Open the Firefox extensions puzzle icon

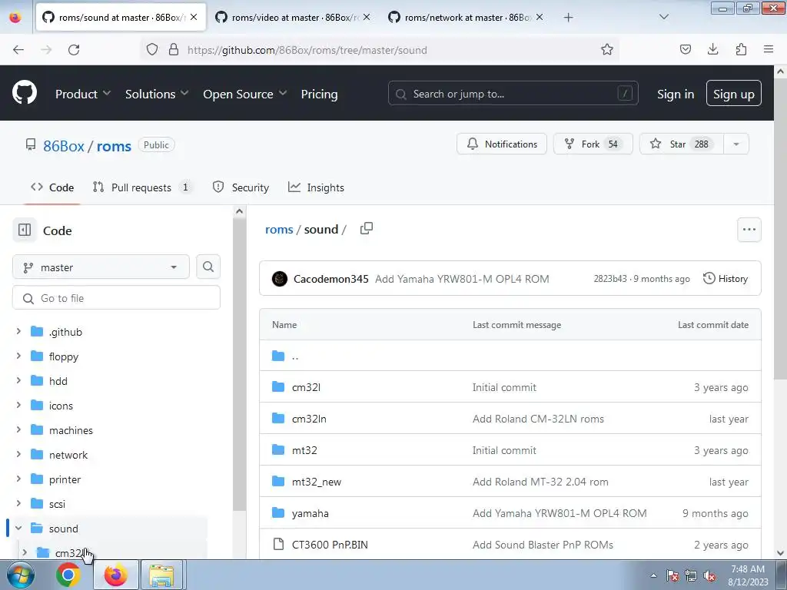click(x=741, y=49)
